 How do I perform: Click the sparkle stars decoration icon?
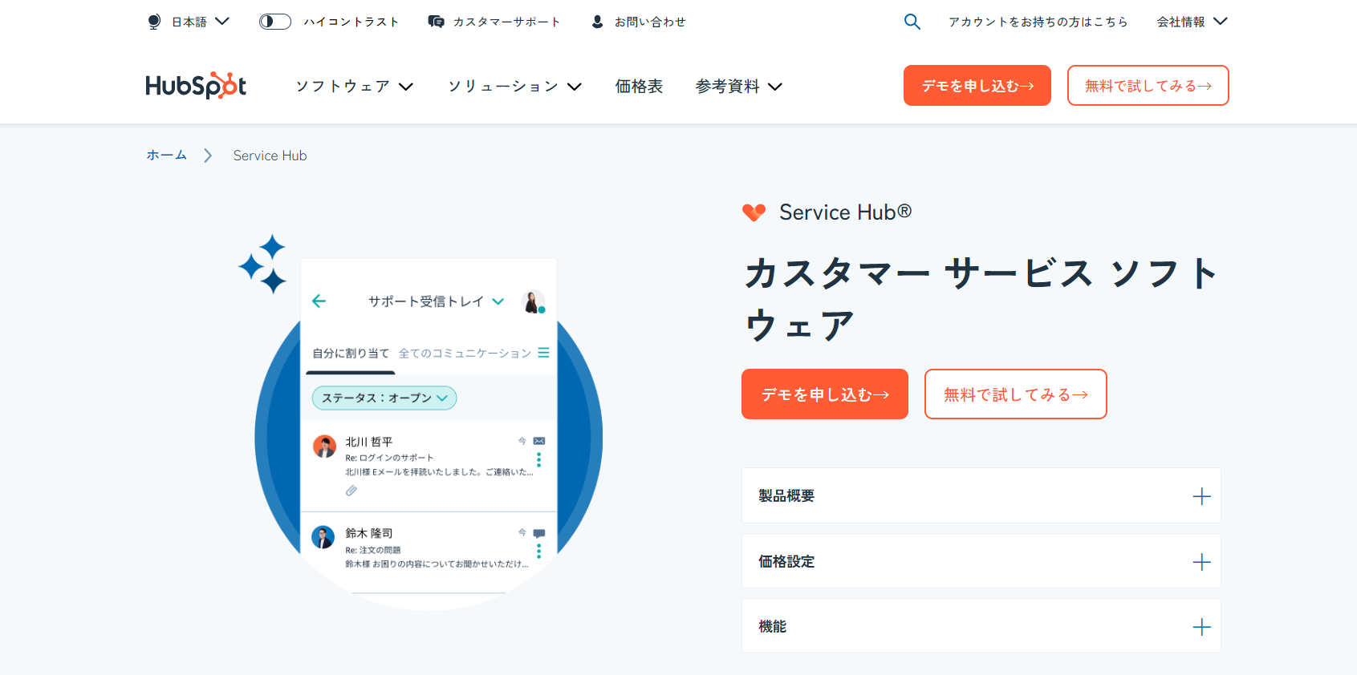263,264
